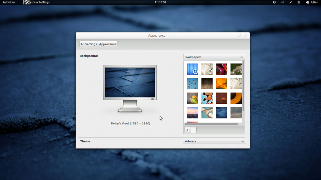321x180 pixels.
Task: Go back to All Settings
Action: pos(89,44)
